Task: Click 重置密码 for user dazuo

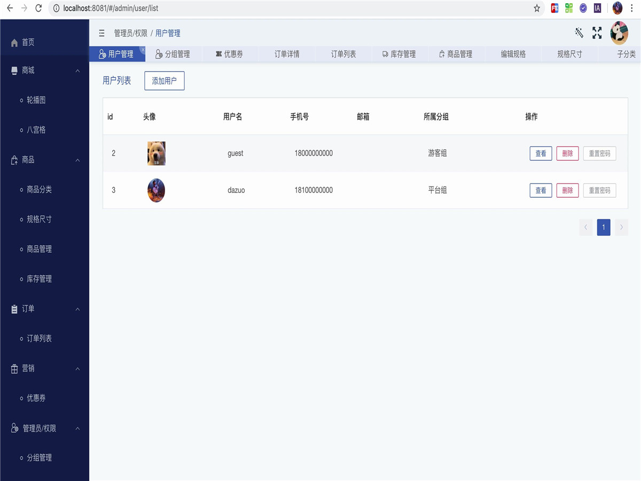Action: [x=599, y=190]
